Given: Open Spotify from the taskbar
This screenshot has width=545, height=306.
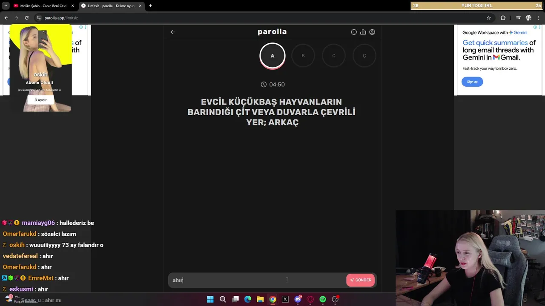Looking at the screenshot, I should pyautogui.click(x=323, y=299).
